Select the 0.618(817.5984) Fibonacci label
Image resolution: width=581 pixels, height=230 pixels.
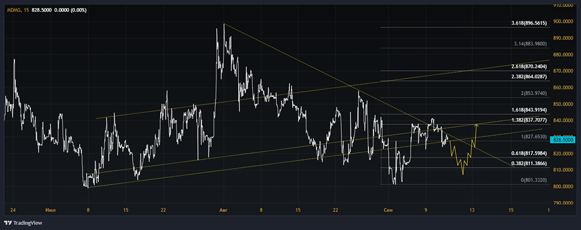[529, 154]
